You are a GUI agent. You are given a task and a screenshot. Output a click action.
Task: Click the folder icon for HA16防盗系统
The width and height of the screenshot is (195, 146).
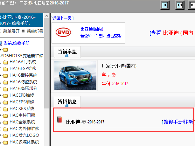5,82
